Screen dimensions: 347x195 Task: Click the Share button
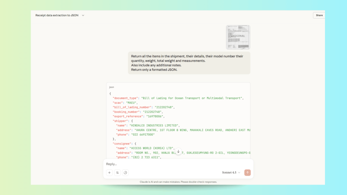(x=319, y=15)
